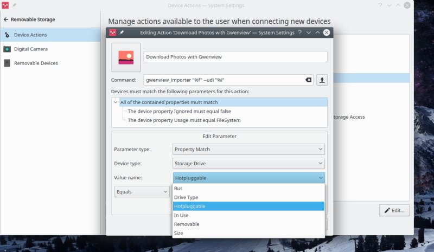Open the Device type dropdown
The image size is (434, 252).
248,163
